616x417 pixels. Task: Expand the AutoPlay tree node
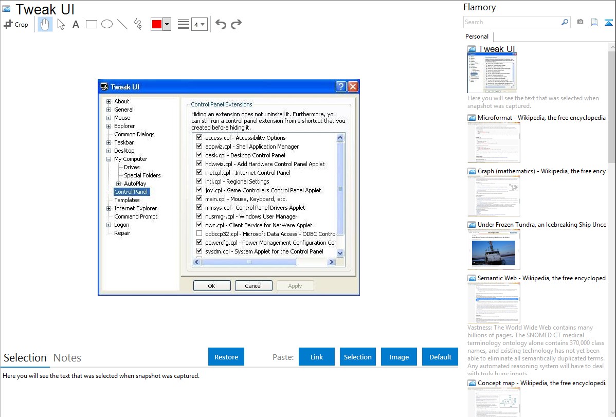(119, 184)
